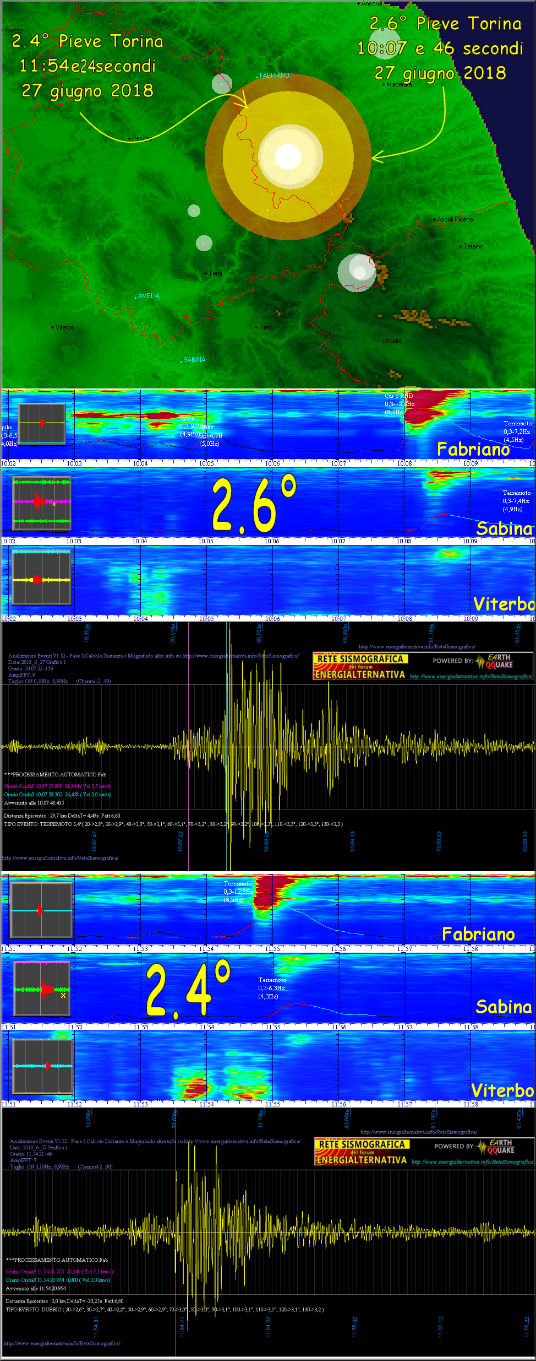Click 'AmpIFFT: 7' header line
Viewport: 536px width, 1361px height.
[x=23, y=1160]
